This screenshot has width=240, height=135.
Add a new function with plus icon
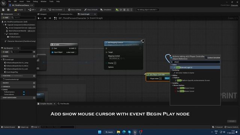tap(34, 76)
